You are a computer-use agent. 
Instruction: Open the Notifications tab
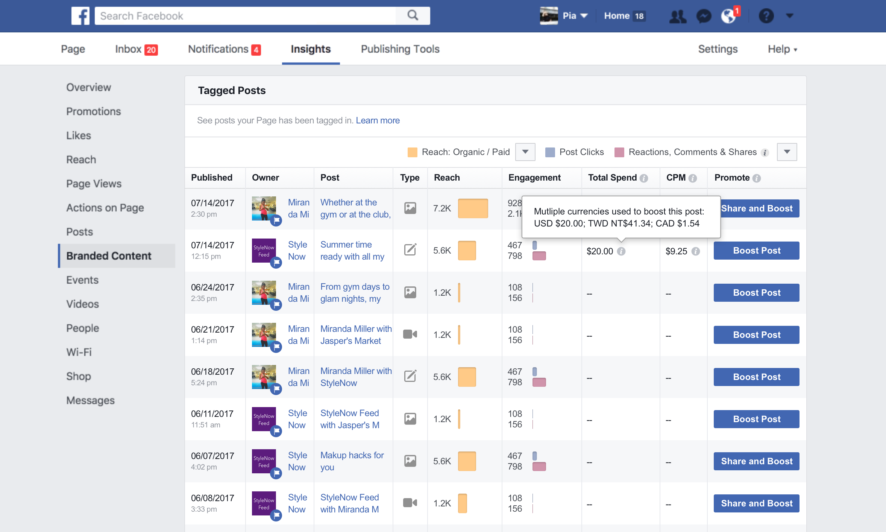(225, 49)
